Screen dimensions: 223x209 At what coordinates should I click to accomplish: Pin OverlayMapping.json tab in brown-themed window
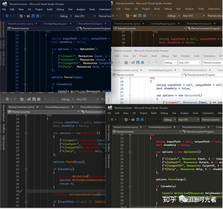coord(178,23)
